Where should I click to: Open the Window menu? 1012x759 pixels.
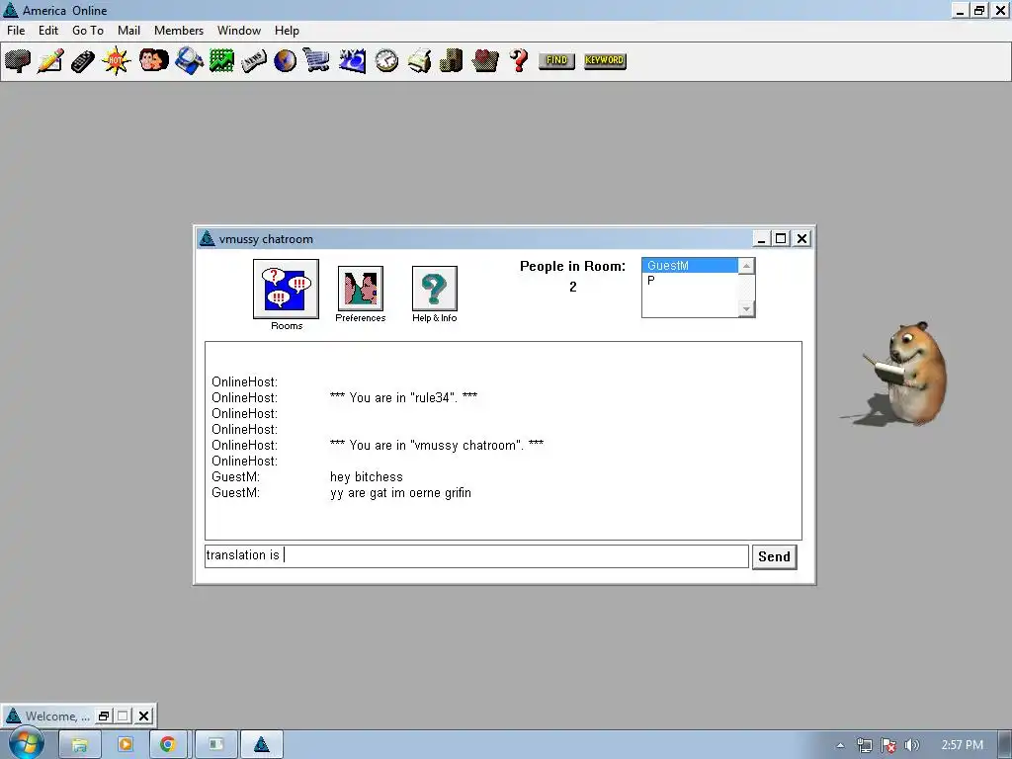[239, 31]
